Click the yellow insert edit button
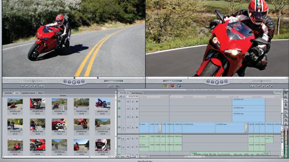Viewport: 289px width, 162px height. [165, 86]
